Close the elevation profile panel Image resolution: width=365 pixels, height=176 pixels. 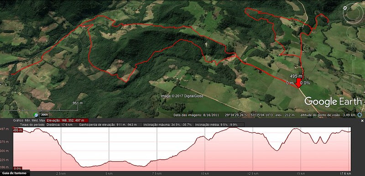pos(362,121)
